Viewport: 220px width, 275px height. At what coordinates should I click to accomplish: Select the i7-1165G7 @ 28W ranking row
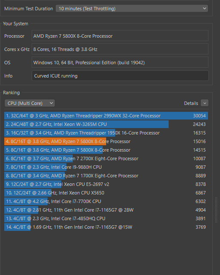106,210
